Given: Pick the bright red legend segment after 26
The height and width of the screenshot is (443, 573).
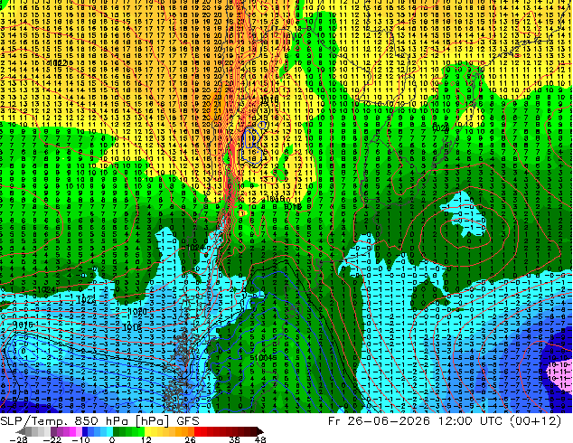Looking at the screenshot, I should [x=197, y=431].
